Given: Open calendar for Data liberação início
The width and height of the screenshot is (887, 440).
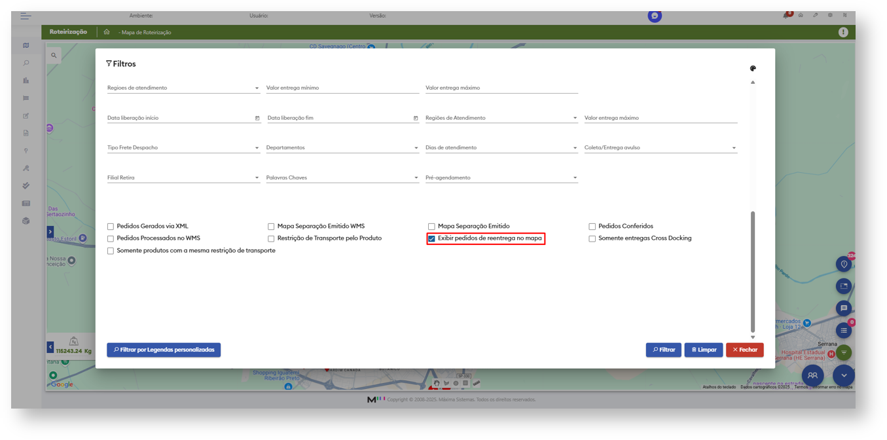Looking at the screenshot, I should click(257, 118).
